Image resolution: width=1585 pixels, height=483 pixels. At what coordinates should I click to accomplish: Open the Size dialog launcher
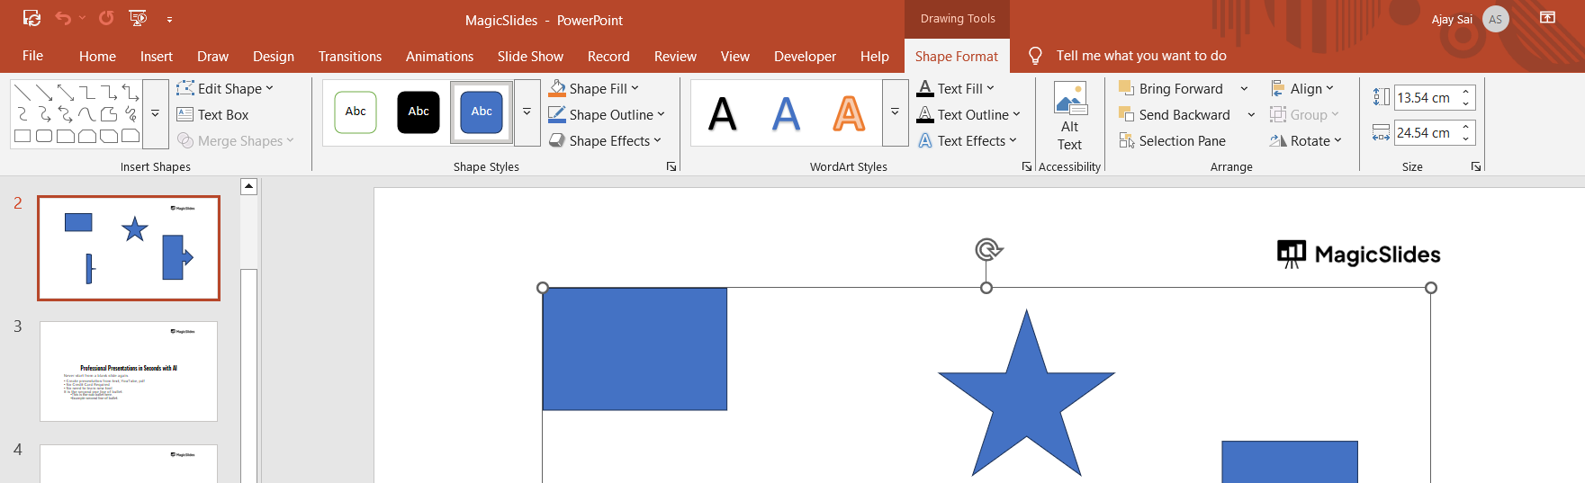coord(1475,166)
